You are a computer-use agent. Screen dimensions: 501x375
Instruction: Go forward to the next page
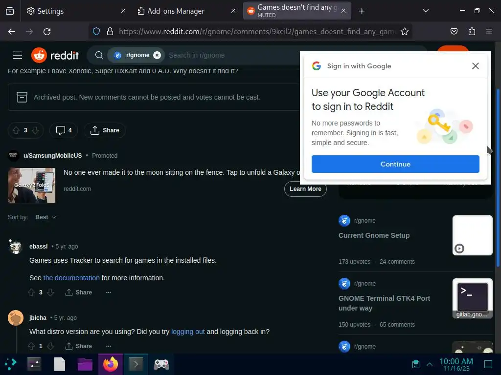tap(29, 32)
